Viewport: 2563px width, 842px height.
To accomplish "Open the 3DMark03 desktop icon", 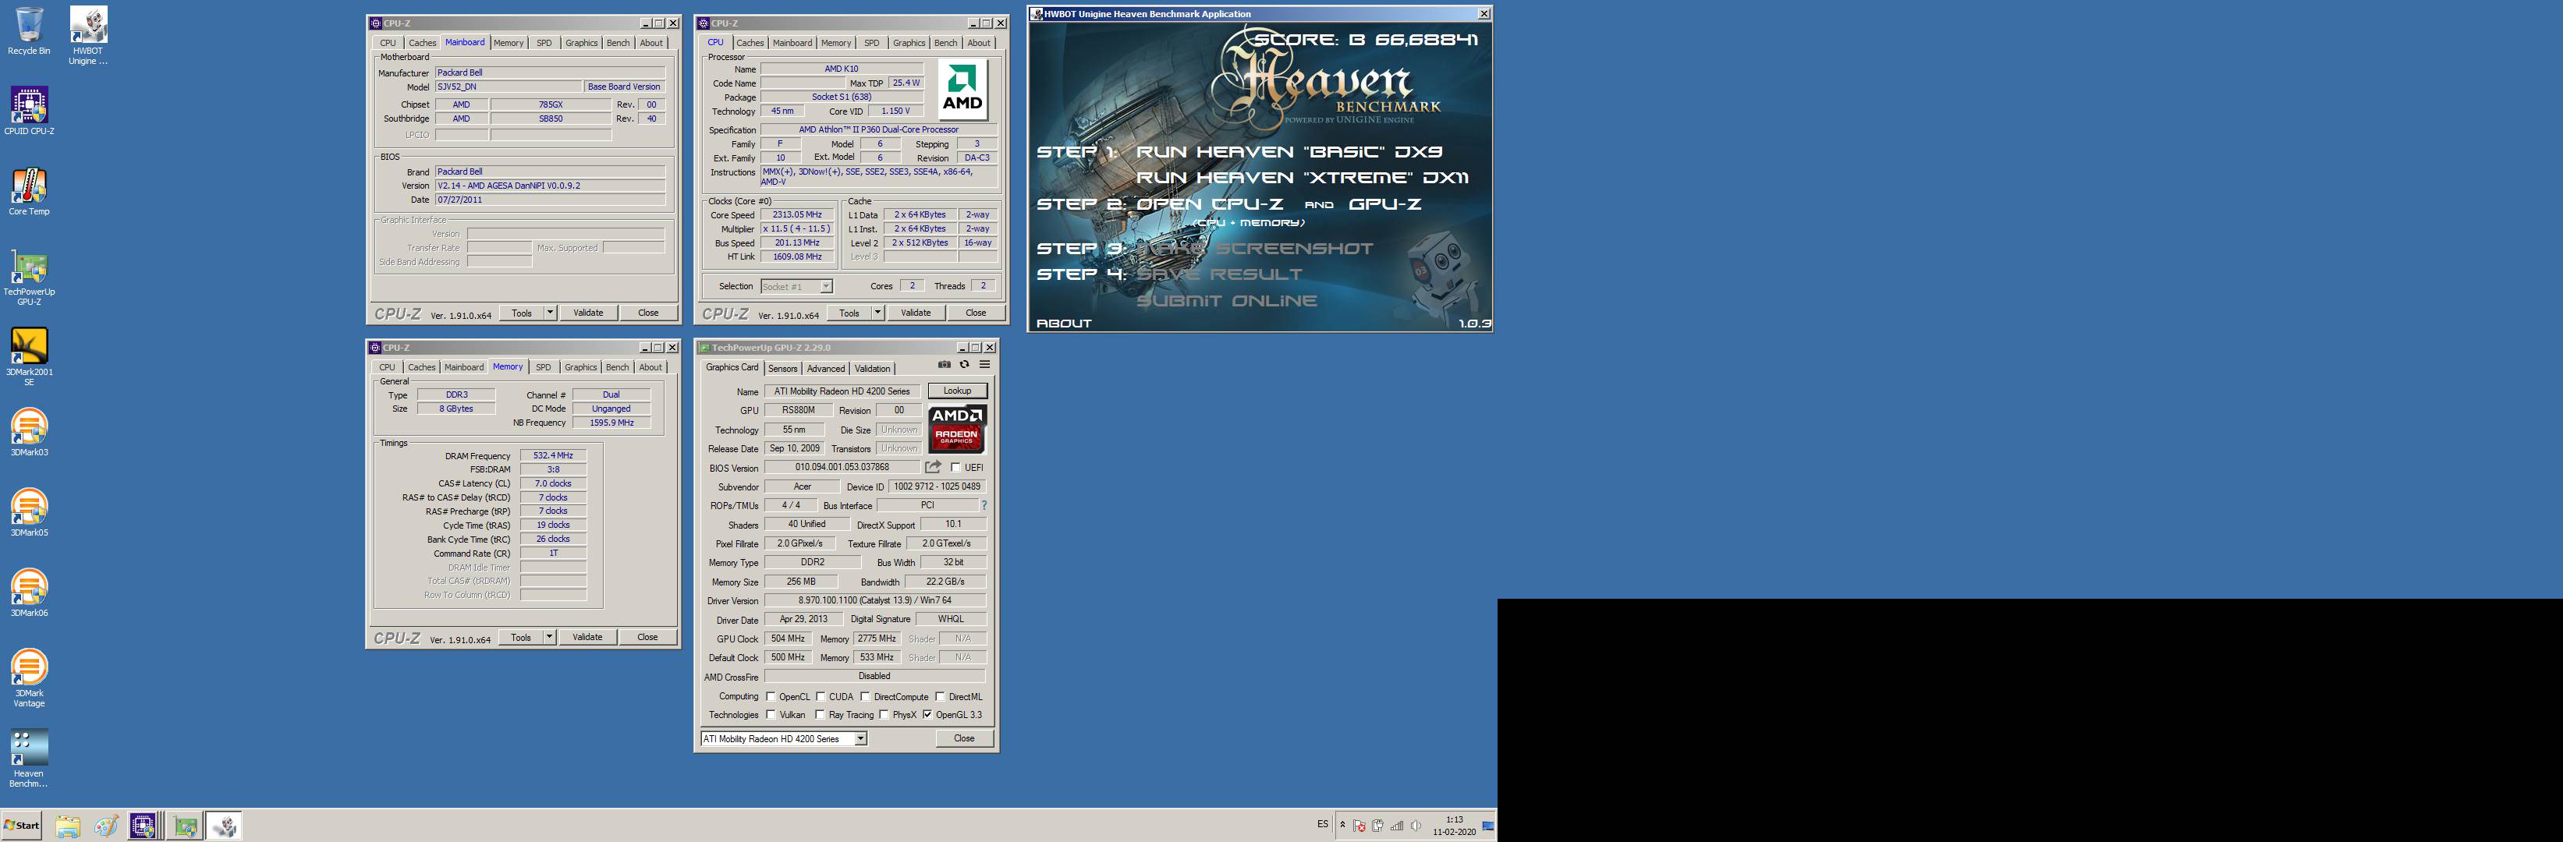I will coord(29,433).
